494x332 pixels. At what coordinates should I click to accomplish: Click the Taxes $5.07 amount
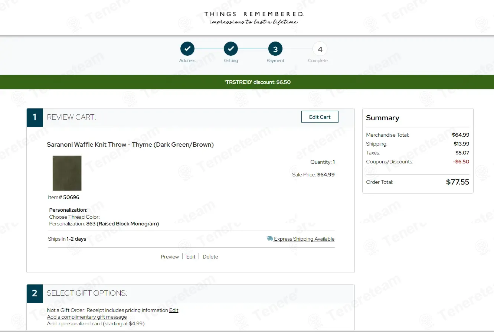[462, 153]
